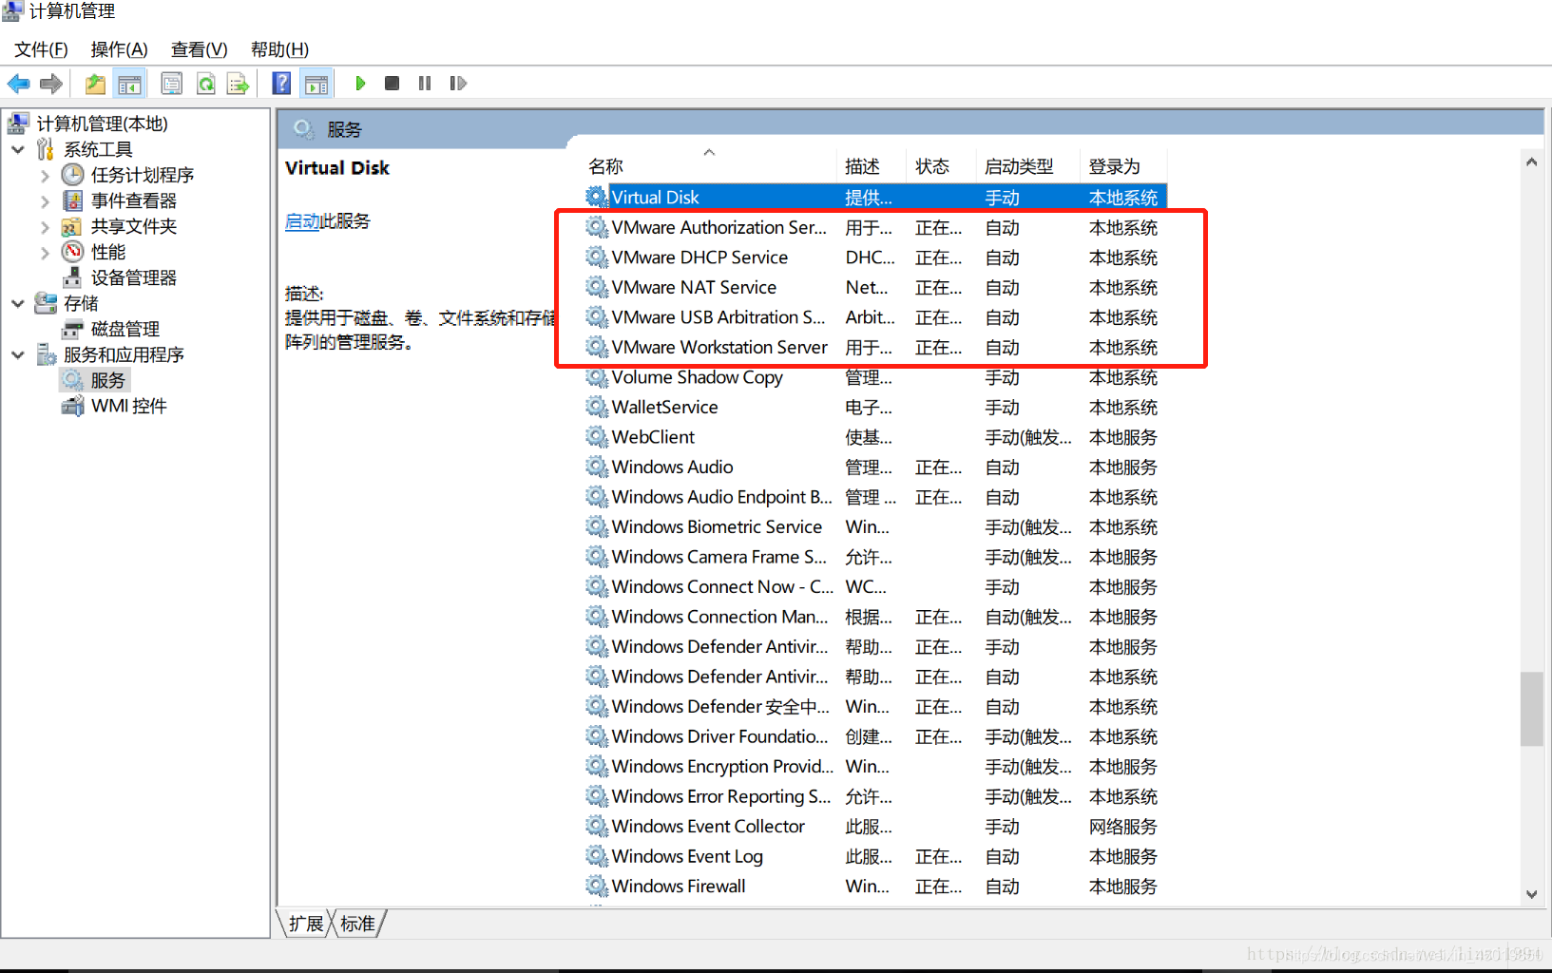Viewport: 1552px width, 973px height.
Task: Stop the service with square icon
Action: coord(392,84)
